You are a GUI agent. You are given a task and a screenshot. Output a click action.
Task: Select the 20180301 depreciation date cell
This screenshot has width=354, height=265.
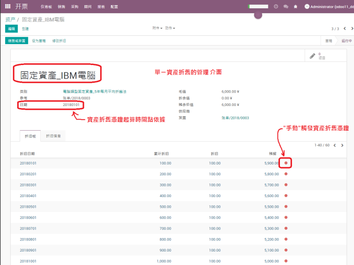coord(28,185)
